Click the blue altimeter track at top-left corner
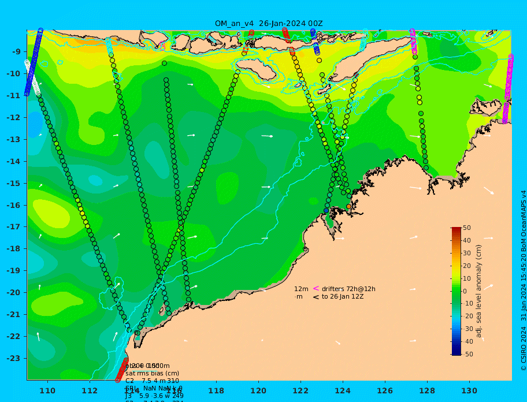Viewport: 527px width, 402px height. click(x=34, y=62)
